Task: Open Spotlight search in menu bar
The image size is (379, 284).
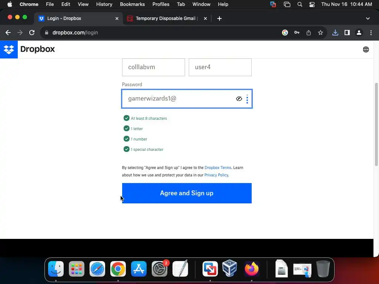Action: [x=300, y=4]
